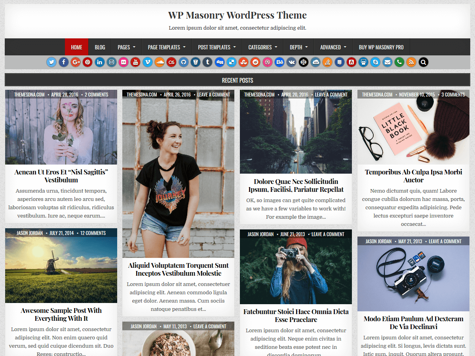Image resolution: width=475 pixels, height=356 pixels.
Task: Open post 'Awesome Sample Post With Everything With It'
Action: (61, 314)
